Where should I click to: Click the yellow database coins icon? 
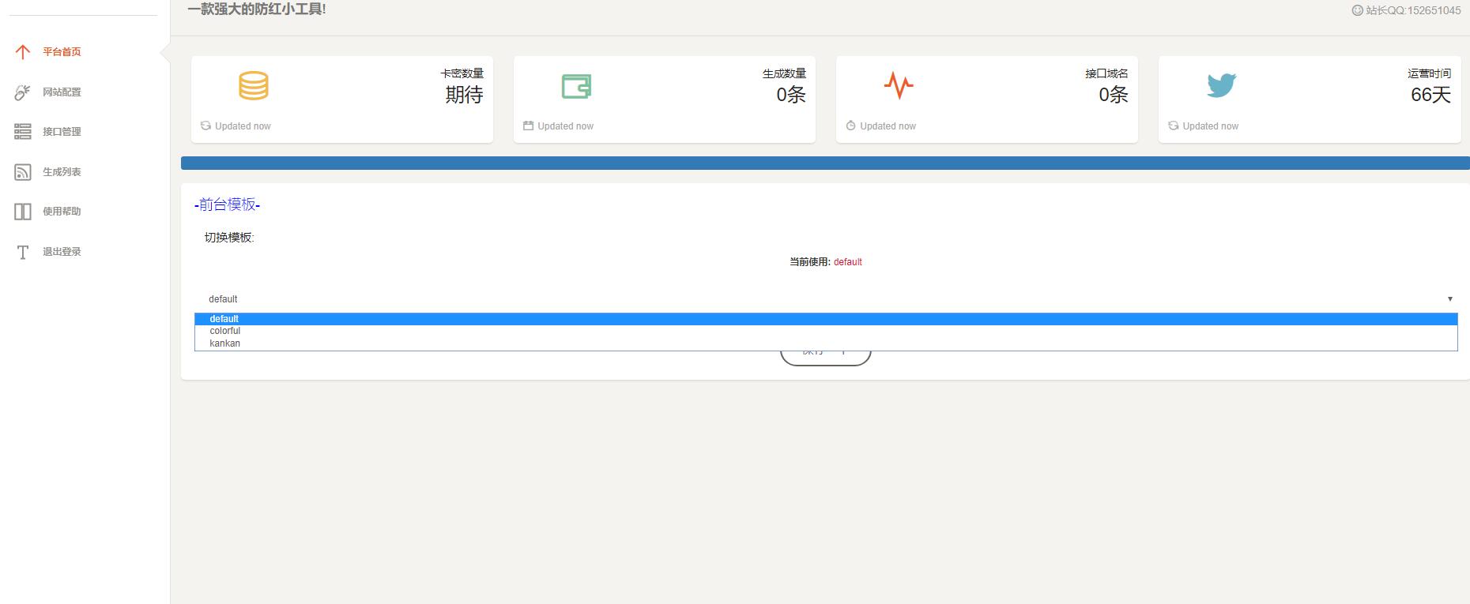point(254,85)
